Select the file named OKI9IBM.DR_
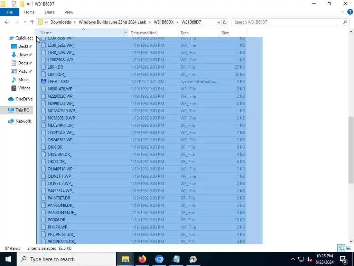The image size is (354, 266). pos(59,154)
